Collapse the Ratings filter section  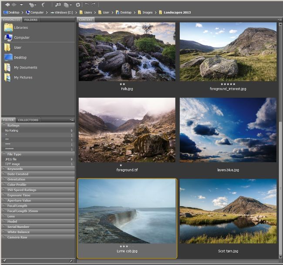(x=13, y=126)
